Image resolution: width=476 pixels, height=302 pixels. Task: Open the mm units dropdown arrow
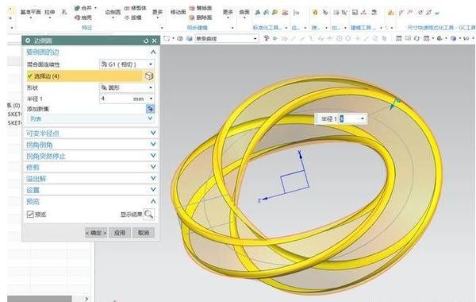[x=151, y=99]
